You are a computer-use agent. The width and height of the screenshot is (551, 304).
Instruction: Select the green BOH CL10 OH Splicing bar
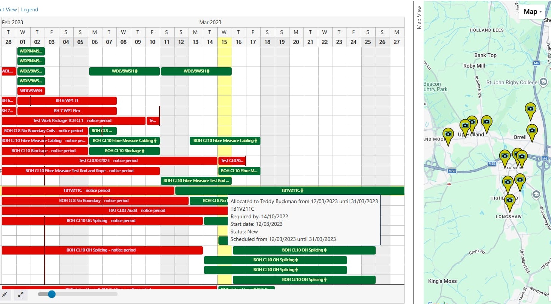tap(304, 250)
